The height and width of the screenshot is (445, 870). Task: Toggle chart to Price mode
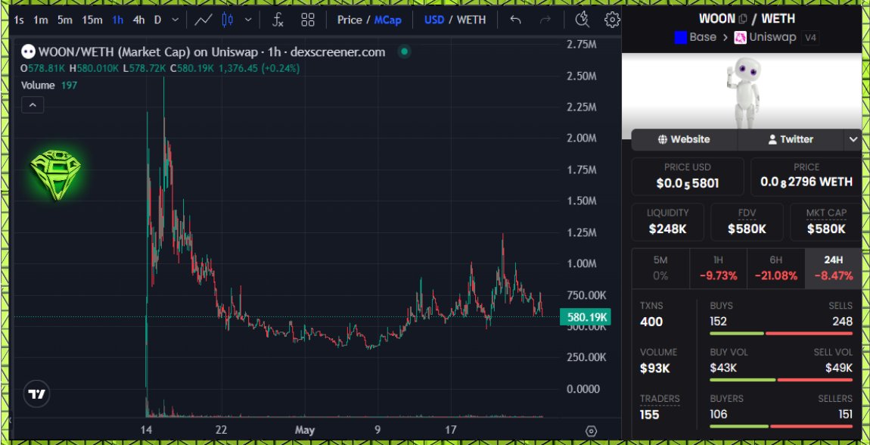(x=350, y=20)
